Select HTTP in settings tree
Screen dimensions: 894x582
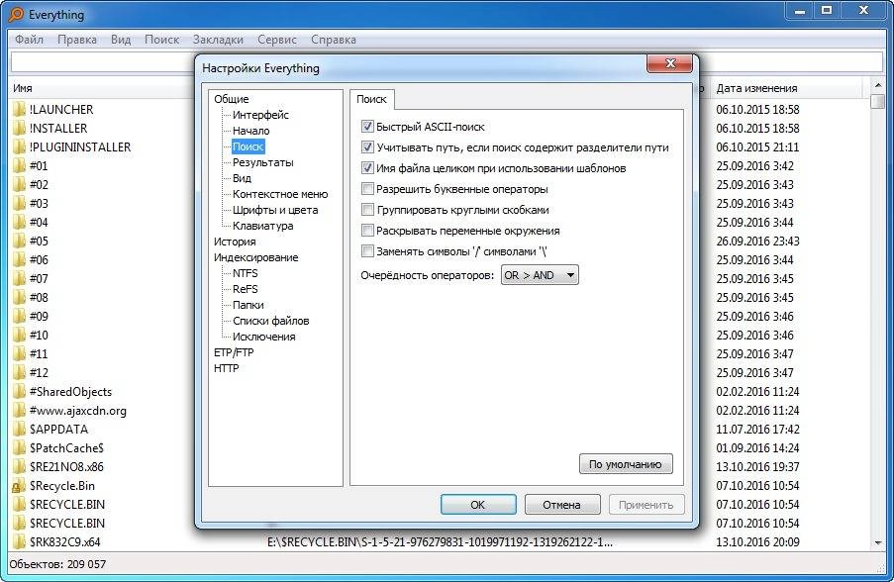click(x=227, y=368)
